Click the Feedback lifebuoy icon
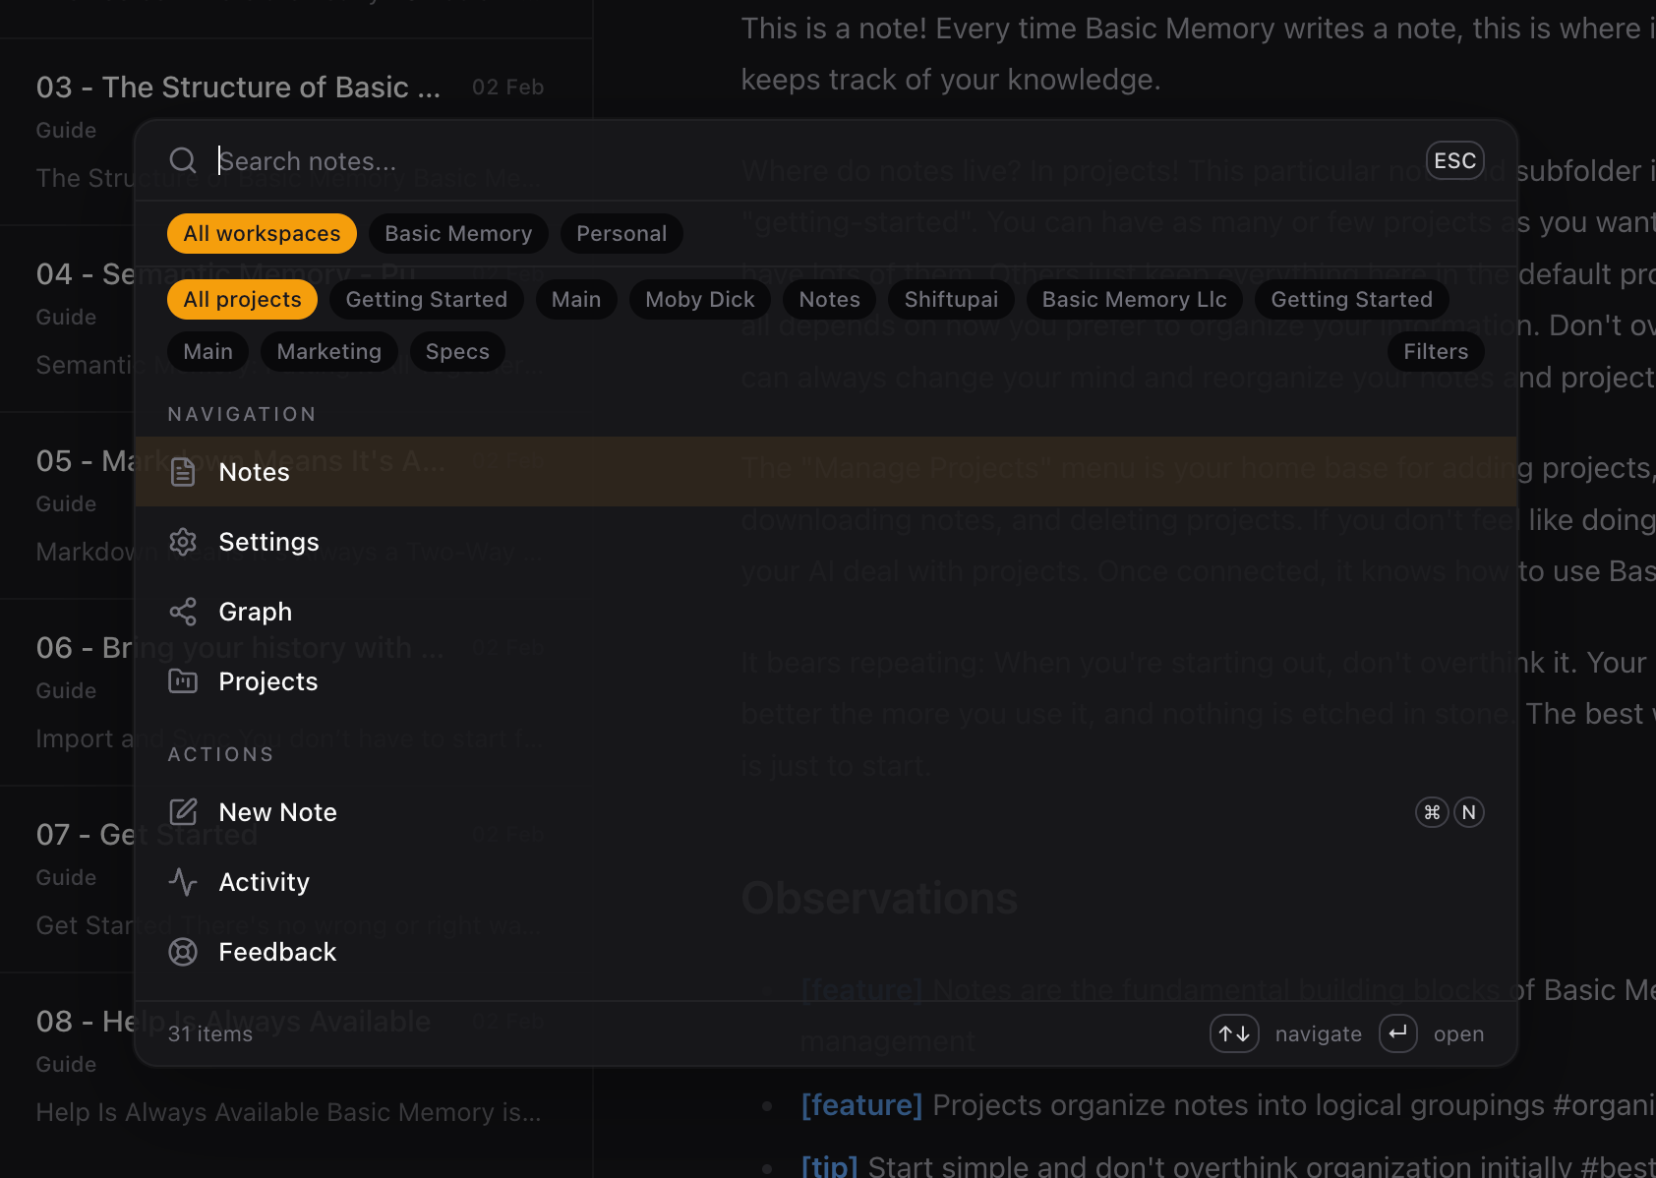This screenshot has height=1178, width=1656. coord(183,952)
